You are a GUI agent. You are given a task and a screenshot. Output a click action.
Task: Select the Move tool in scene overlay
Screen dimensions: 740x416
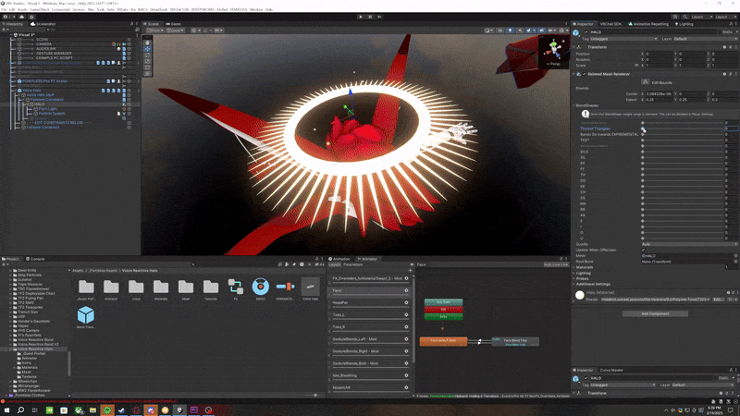pos(148,49)
